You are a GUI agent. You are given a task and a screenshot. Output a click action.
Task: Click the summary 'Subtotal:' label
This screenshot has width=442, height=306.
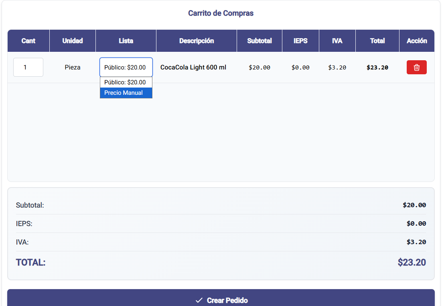tap(30, 205)
